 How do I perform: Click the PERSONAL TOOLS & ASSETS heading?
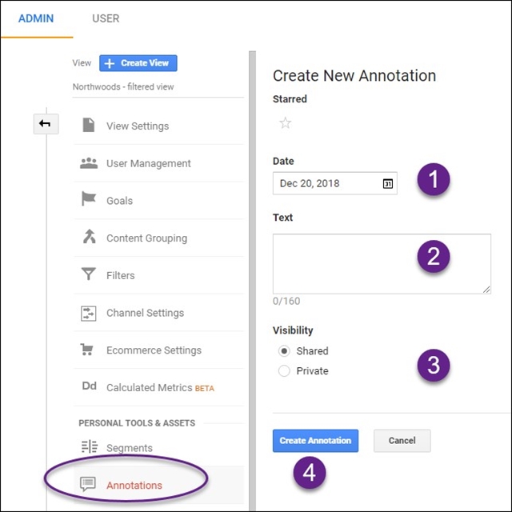point(137,423)
